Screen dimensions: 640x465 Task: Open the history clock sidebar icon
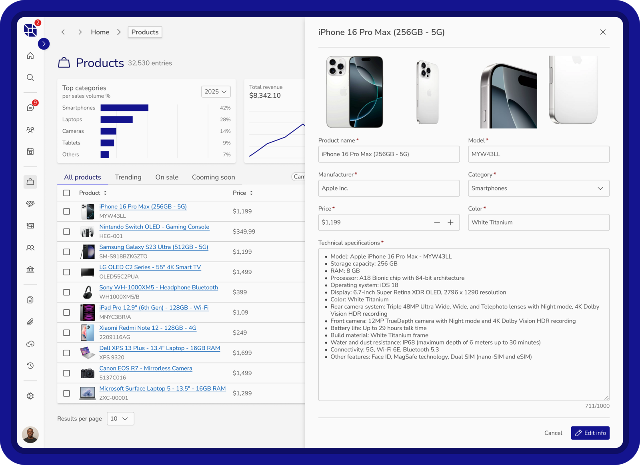[x=30, y=366]
